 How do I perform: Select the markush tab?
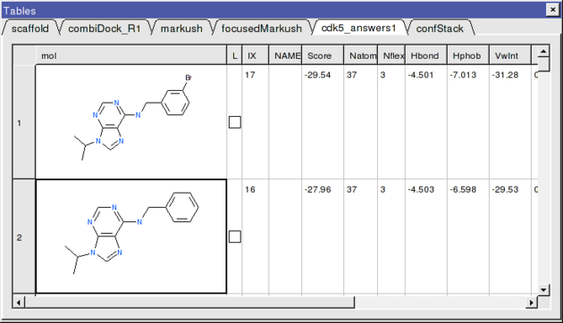click(x=181, y=29)
